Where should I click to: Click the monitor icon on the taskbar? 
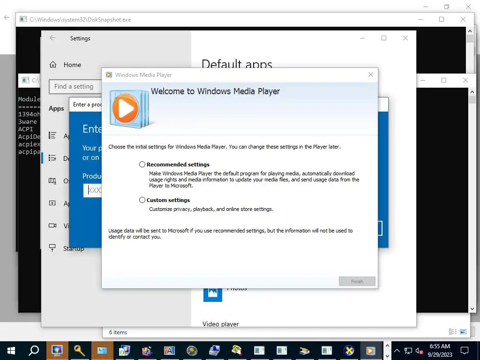57,351
